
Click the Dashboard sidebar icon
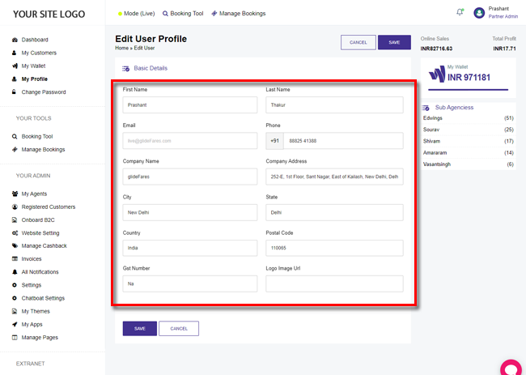pos(15,40)
